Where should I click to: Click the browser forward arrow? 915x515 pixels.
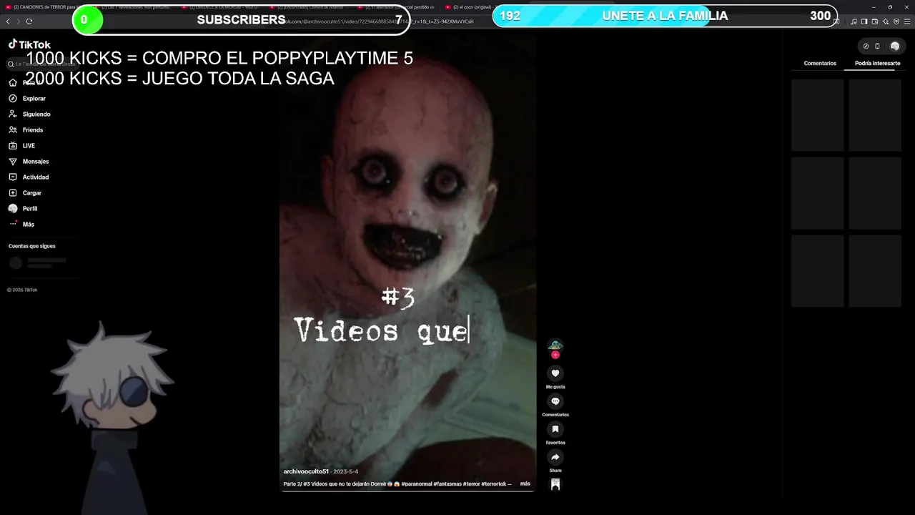tap(18, 21)
